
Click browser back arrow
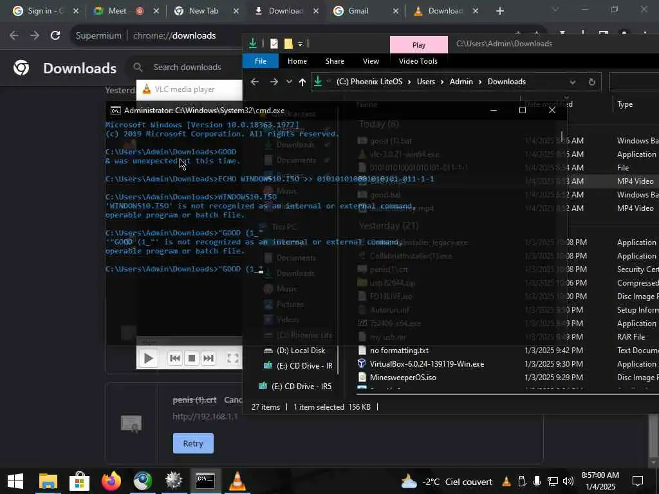pos(14,36)
